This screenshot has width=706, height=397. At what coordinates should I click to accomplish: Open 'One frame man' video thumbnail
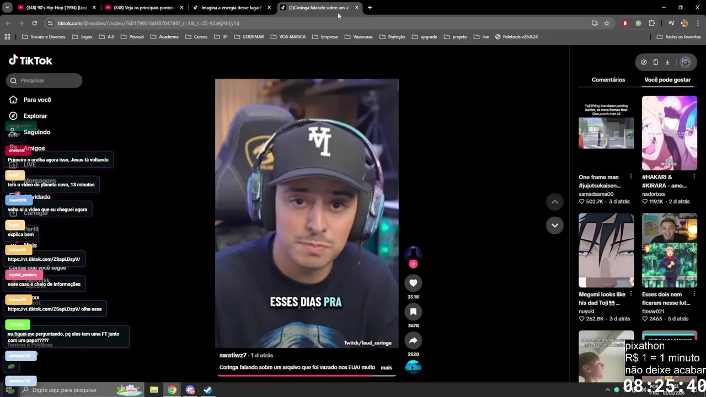tap(606, 133)
